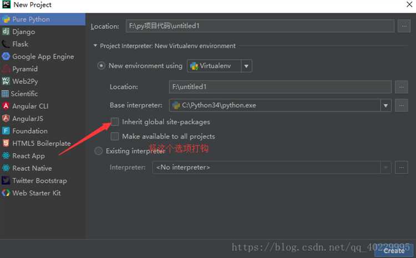This screenshot has height=258, width=416.
Task: Select Existing interpreter radio button
Action: (98, 151)
